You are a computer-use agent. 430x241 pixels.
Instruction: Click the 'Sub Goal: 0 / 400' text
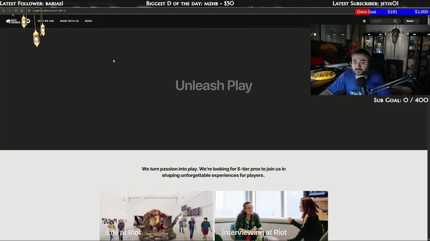click(x=401, y=100)
